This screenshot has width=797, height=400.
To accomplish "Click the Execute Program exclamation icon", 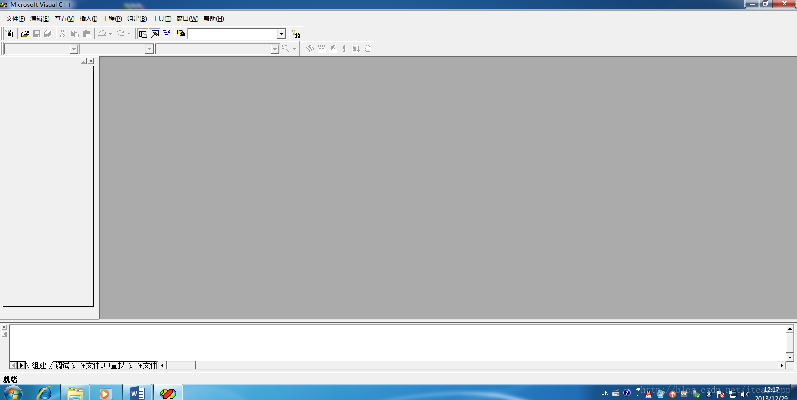I will (x=344, y=48).
